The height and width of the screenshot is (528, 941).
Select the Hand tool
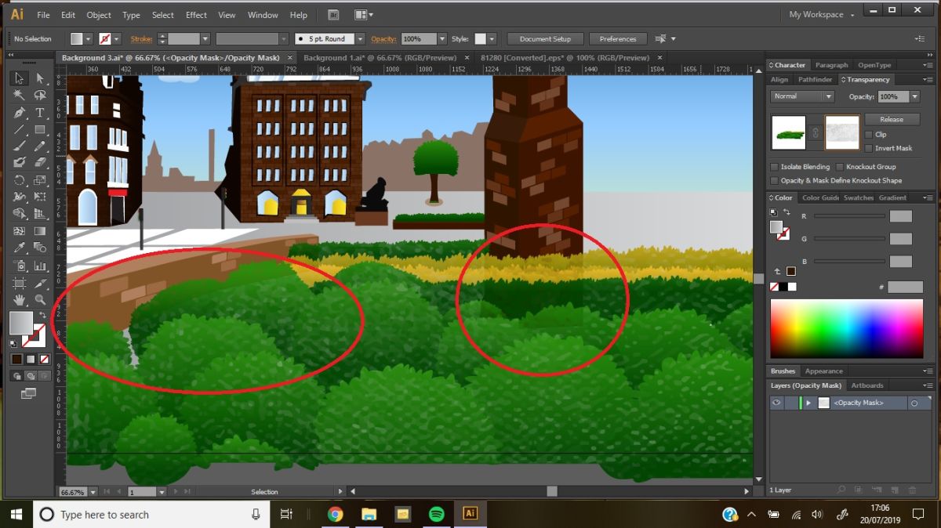(x=20, y=300)
